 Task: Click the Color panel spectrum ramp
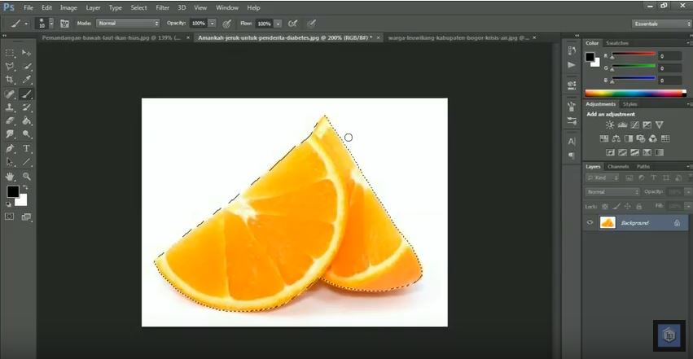click(635, 93)
